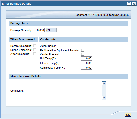Click the comments scroll up arrow

point(104,83)
